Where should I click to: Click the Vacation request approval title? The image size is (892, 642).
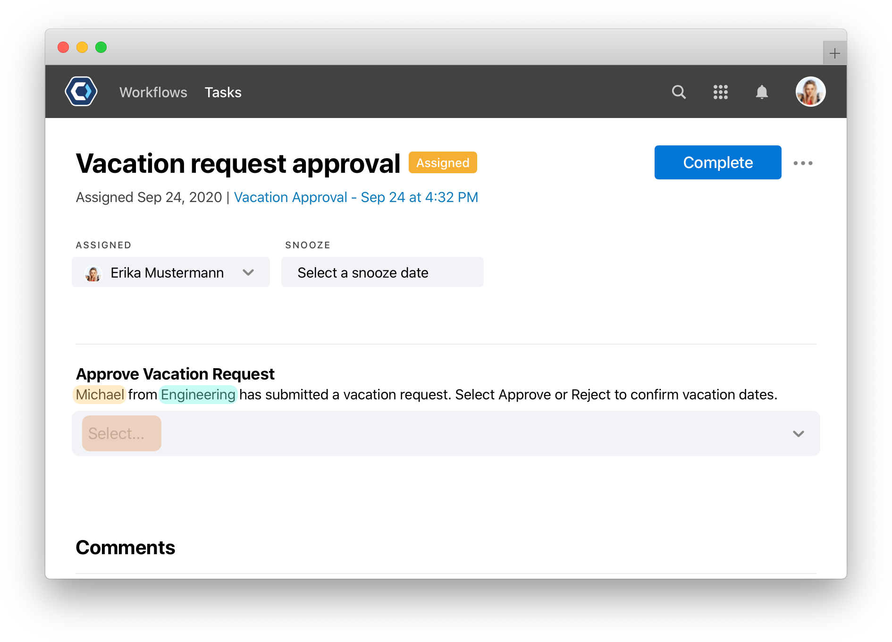tap(238, 163)
